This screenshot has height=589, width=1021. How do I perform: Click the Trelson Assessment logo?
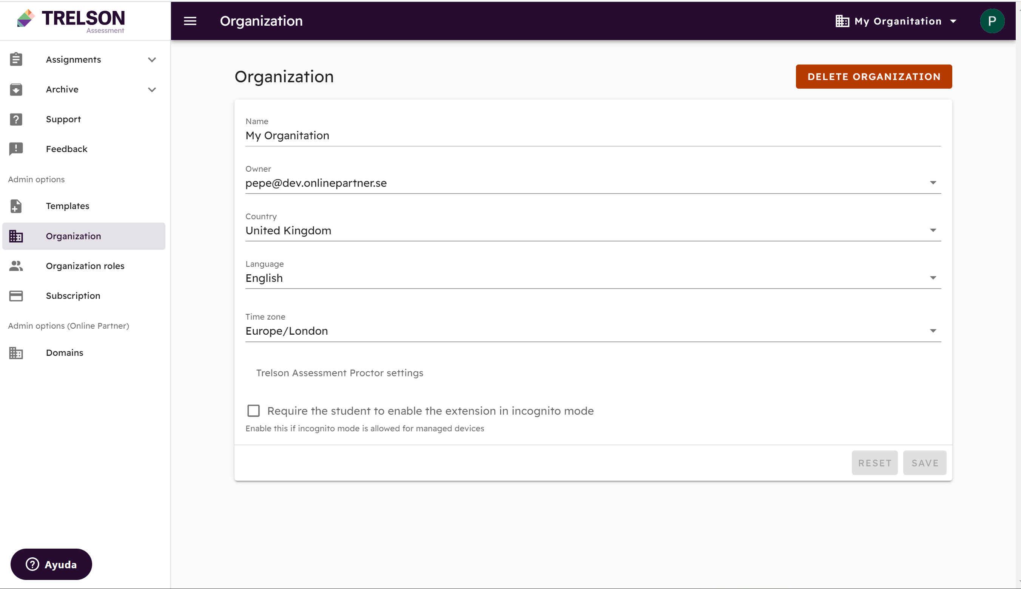71,21
